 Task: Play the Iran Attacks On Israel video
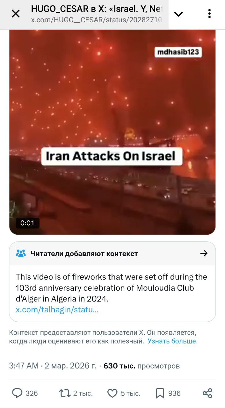[112, 132]
